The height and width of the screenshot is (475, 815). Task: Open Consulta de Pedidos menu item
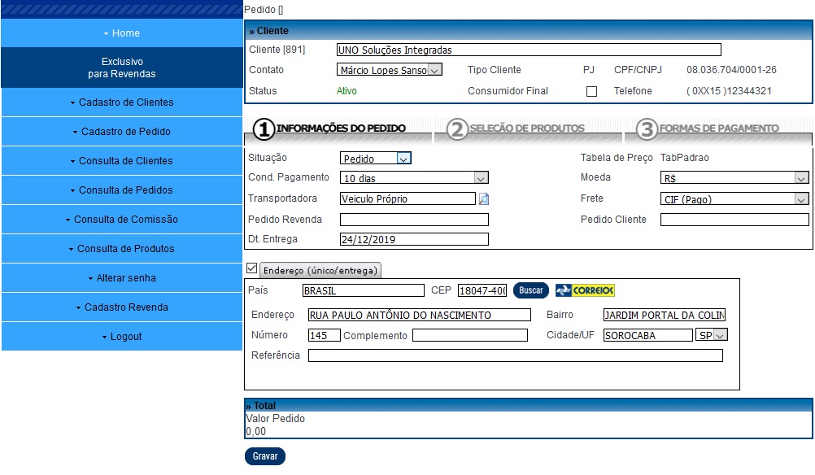pos(122,190)
